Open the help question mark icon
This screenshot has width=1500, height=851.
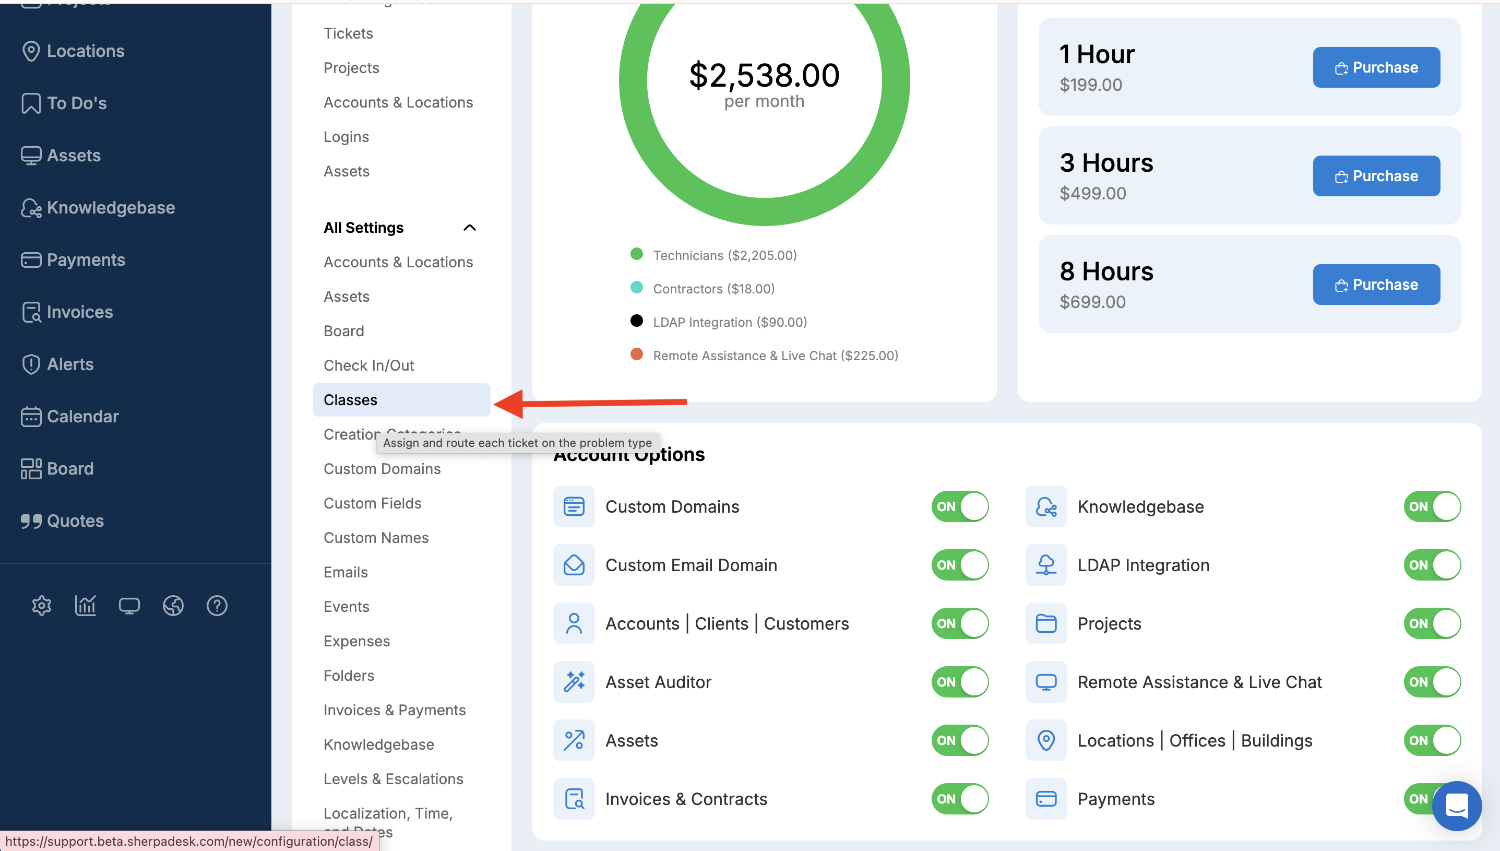click(217, 606)
